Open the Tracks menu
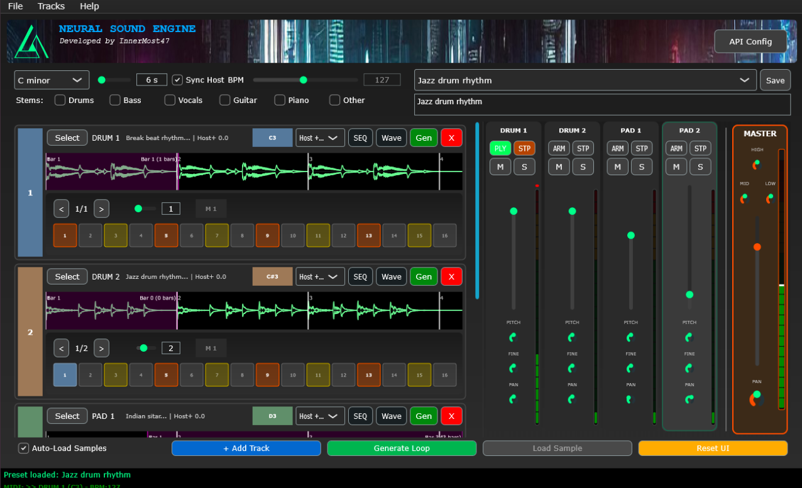This screenshot has width=802, height=488. click(51, 6)
